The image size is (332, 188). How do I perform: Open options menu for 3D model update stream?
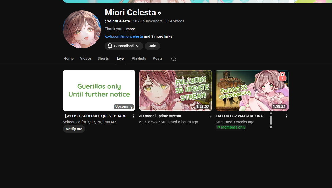point(210,116)
